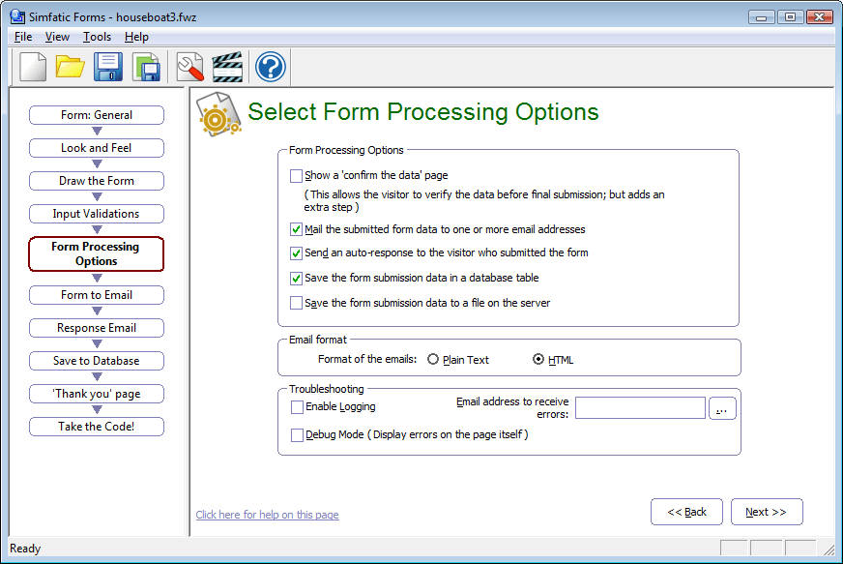Open the form settings wrench tool
The height and width of the screenshot is (564, 843).
point(189,66)
